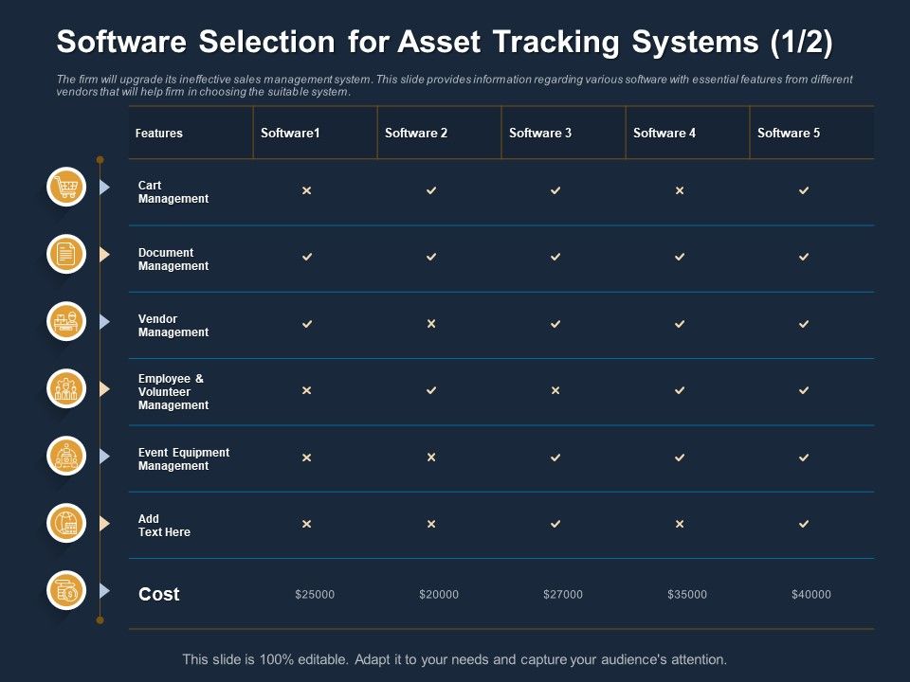
Task: Click the shopping cart icon for Cart Management
Action: pyautogui.click(x=66, y=187)
